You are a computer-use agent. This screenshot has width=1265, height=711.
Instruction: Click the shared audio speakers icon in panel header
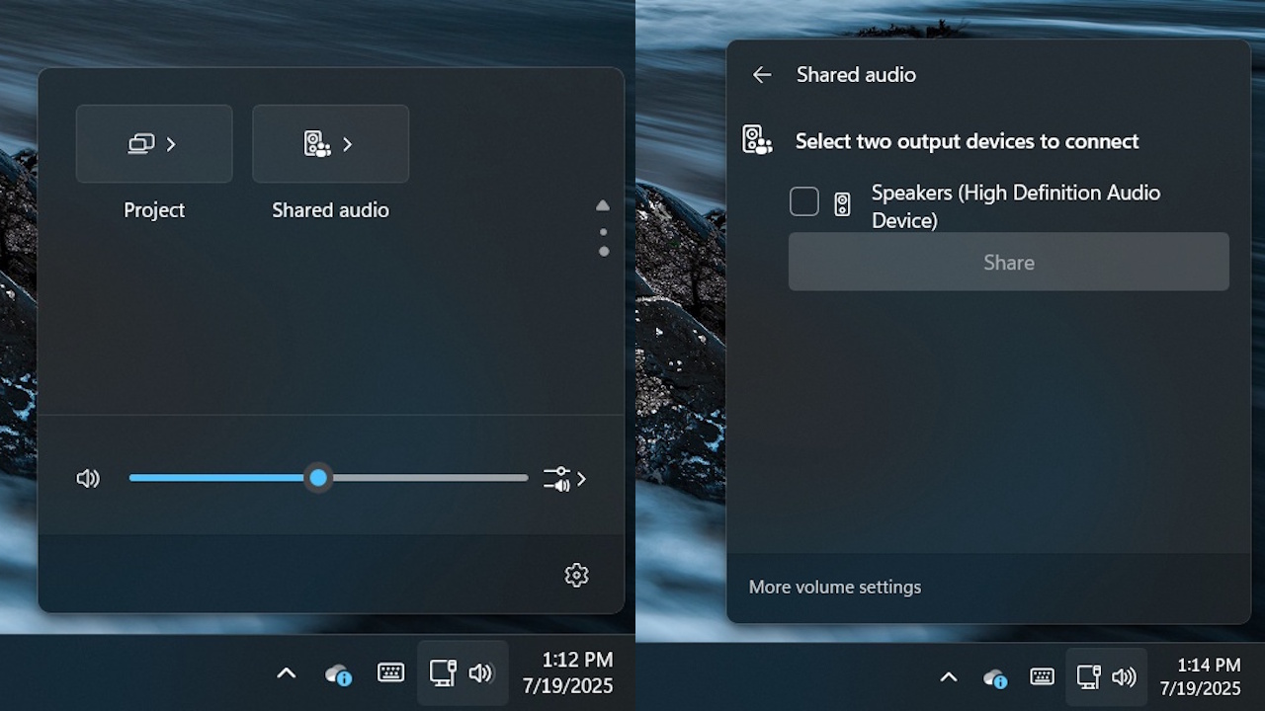click(x=757, y=138)
